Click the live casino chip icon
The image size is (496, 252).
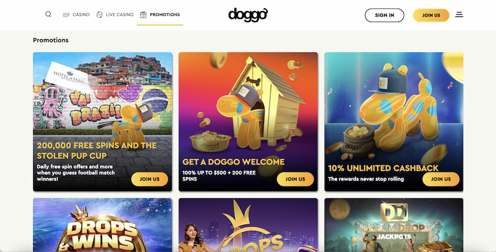pos(99,14)
